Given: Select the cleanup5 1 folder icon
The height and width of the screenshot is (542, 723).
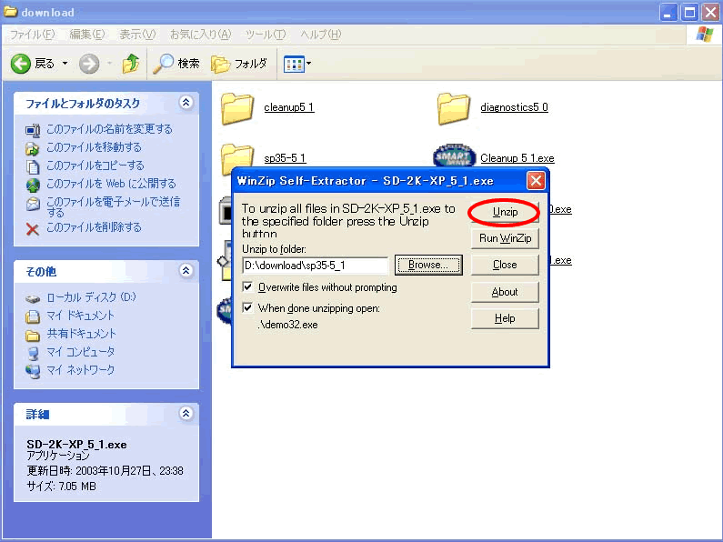Looking at the screenshot, I should (x=237, y=108).
